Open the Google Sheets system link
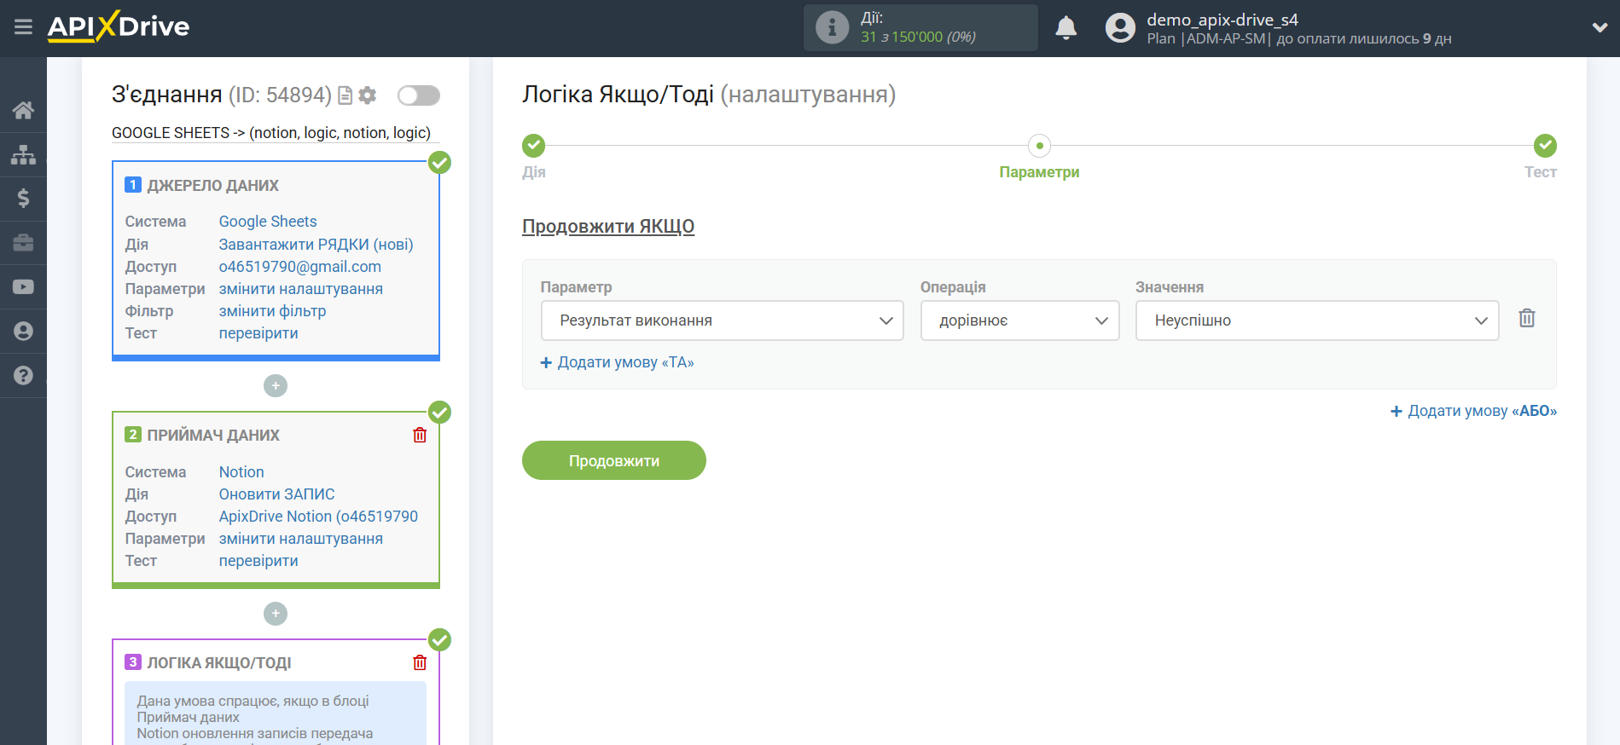The image size is (1620, 745). click(x=268, y=222)
